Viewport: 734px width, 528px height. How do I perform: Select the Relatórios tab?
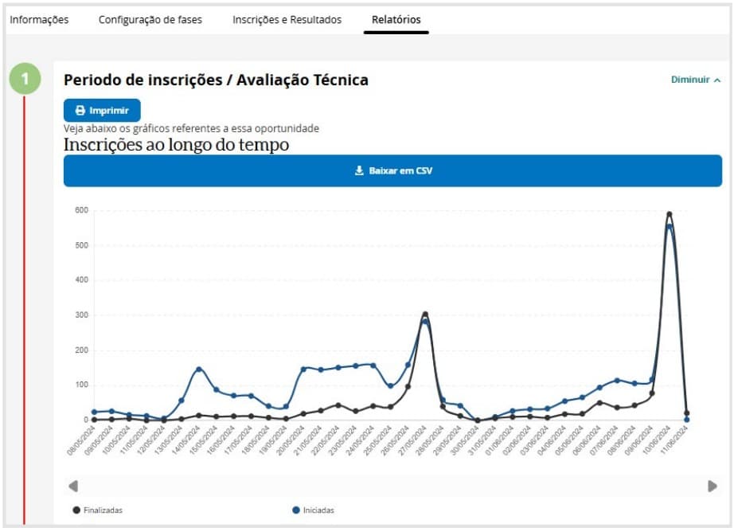tap(396, 20)
